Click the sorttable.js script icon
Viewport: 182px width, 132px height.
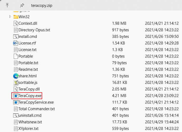click(x=16, y=83)
